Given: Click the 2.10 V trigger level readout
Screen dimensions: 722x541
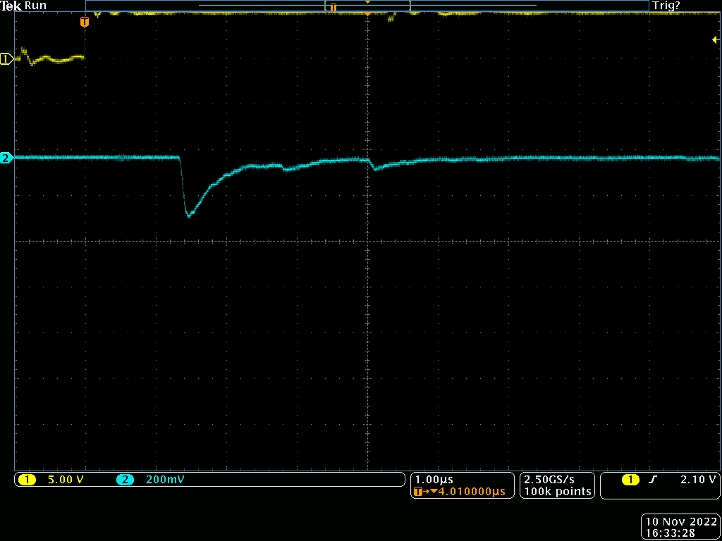Looking at the screenshot, I should click(x=698, y=479).
